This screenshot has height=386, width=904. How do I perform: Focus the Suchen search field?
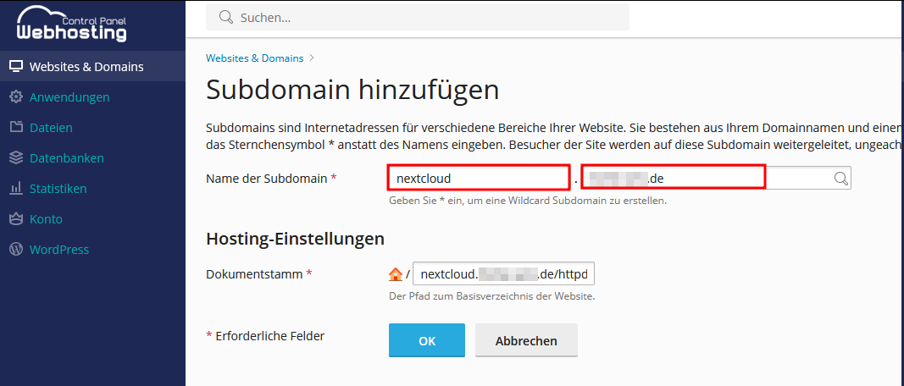click(x=424, y=17)
